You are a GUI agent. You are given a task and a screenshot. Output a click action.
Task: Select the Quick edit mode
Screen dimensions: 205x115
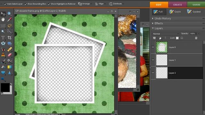[x=175, y=12]
